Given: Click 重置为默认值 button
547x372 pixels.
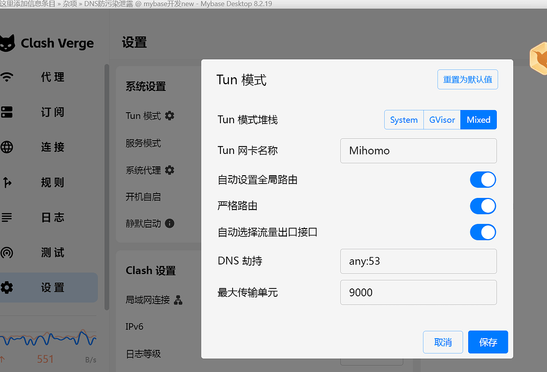Looking at the screenshot, I should (x=468, y=80).
